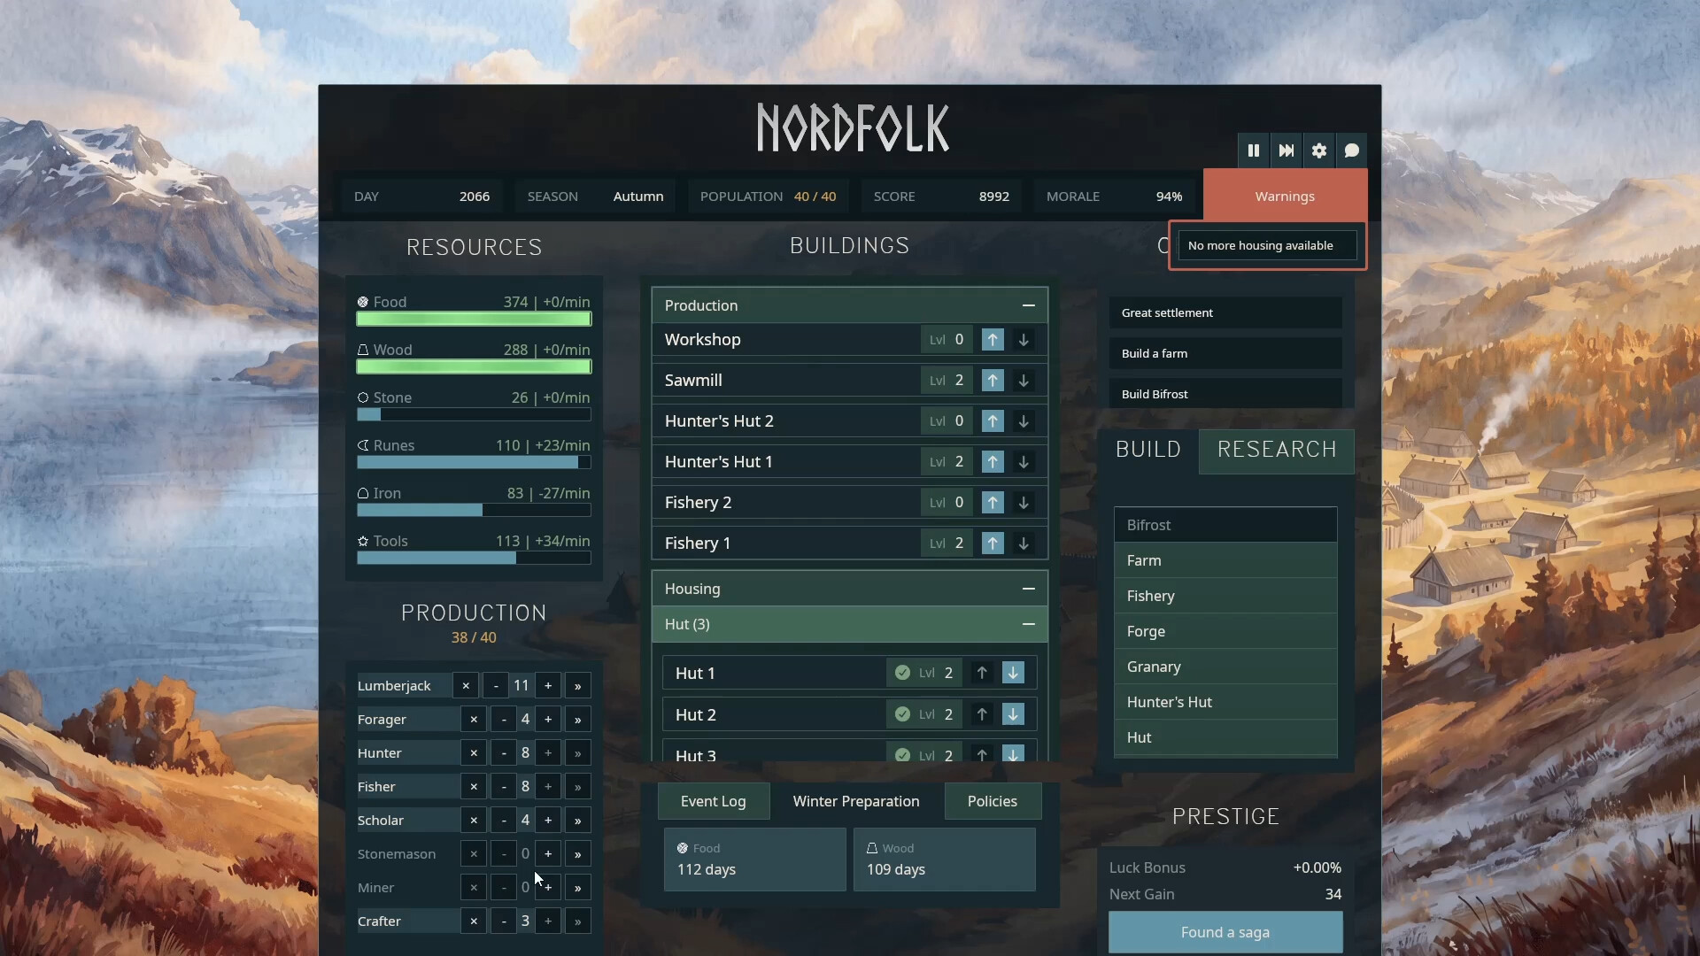Screen dimensions: 1700x956
Task: Select the Winter Preparation tab
Action: tap(856, 801)
